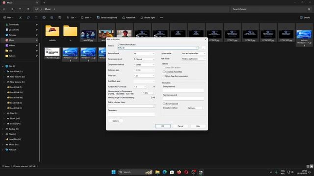Show hidden system tray icons chevron

tap(271, 172)
